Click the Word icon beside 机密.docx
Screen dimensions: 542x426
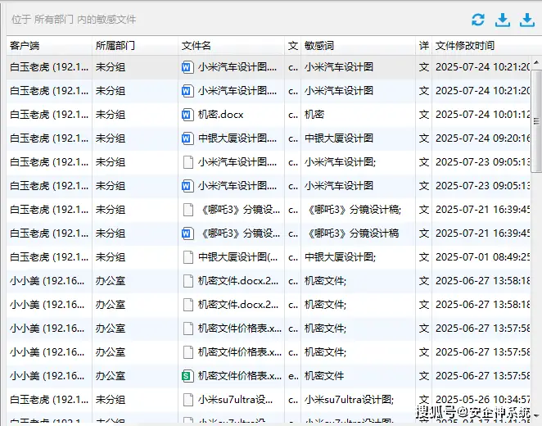point(187,115)
